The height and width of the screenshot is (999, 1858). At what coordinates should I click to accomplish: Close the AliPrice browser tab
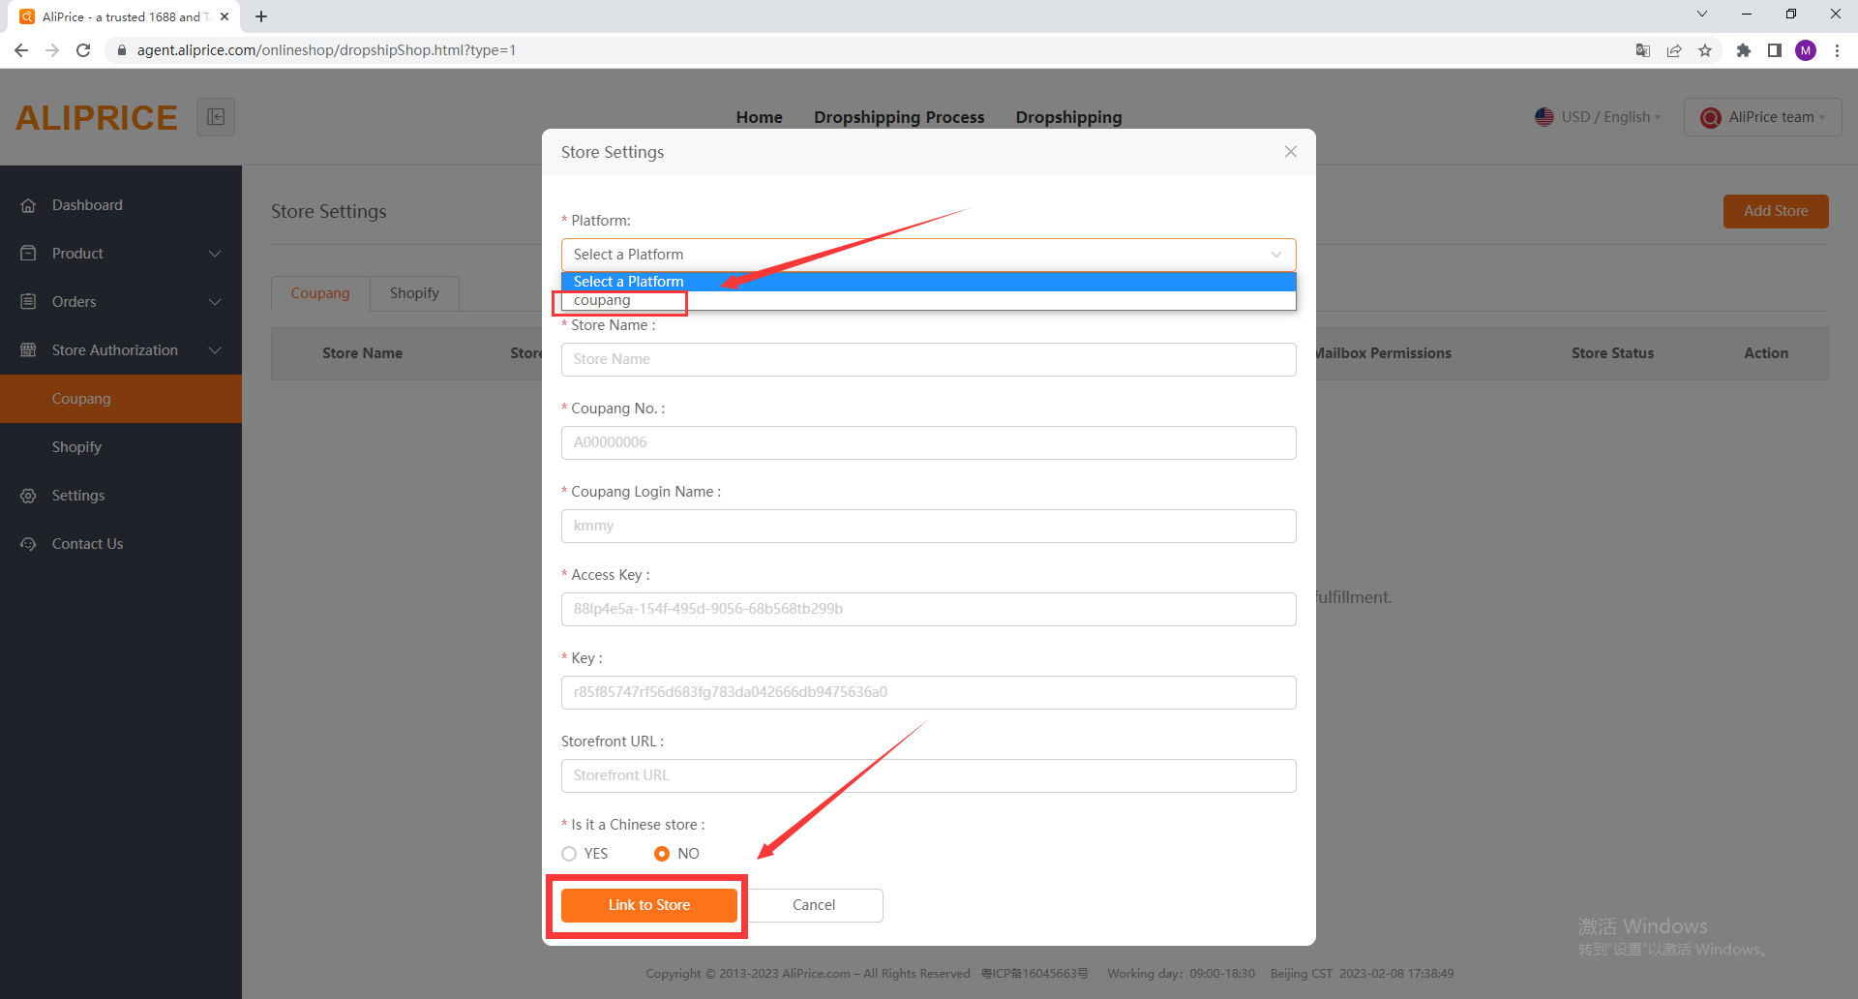(x=225, y=16)
